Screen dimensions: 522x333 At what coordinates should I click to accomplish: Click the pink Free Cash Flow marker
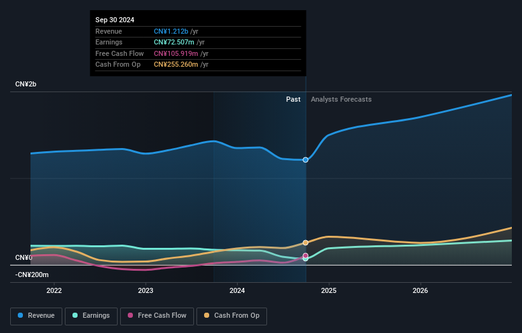tap(306, 255)
